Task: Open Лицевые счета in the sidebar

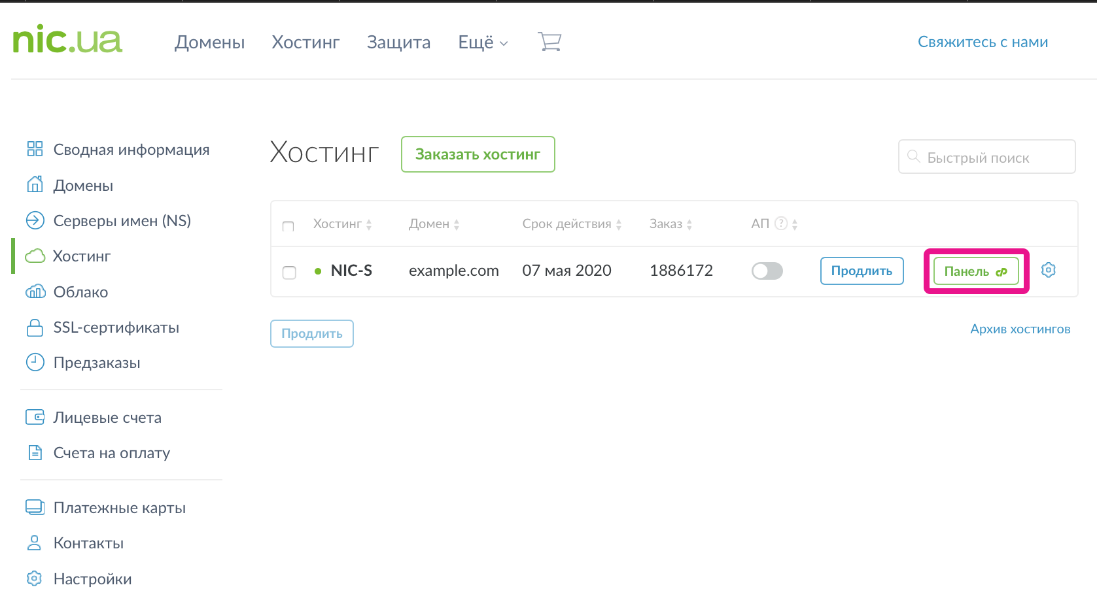Action: pyautogui.click(x=107, y=418)
